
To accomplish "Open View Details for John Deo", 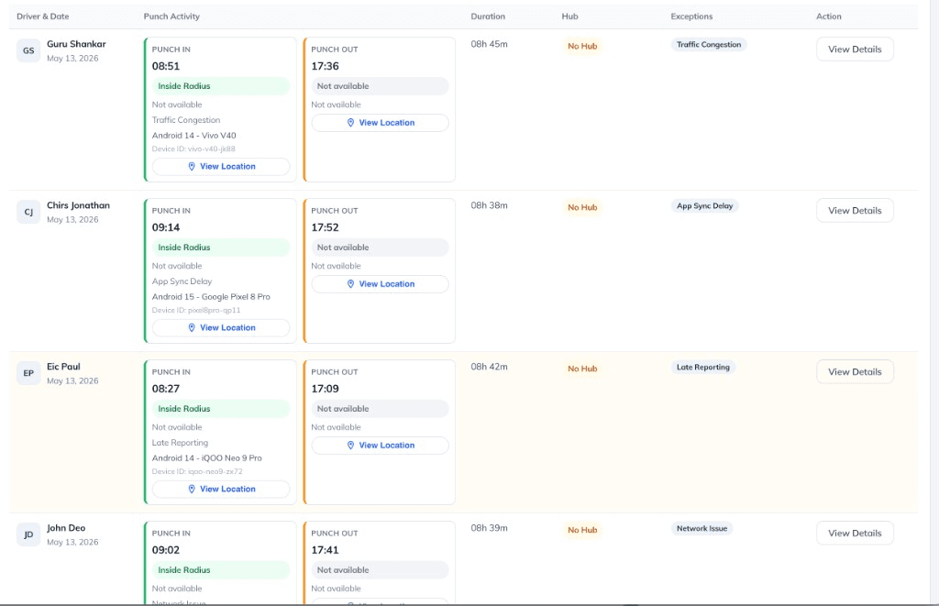I will tap(855, 533).
